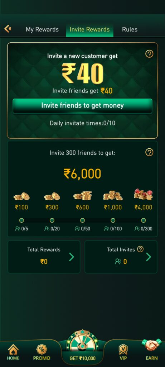The height and width of the screenshot is (367, 165).
Task: Expand Total Rewards arrow
Action: tap(72, 257)
